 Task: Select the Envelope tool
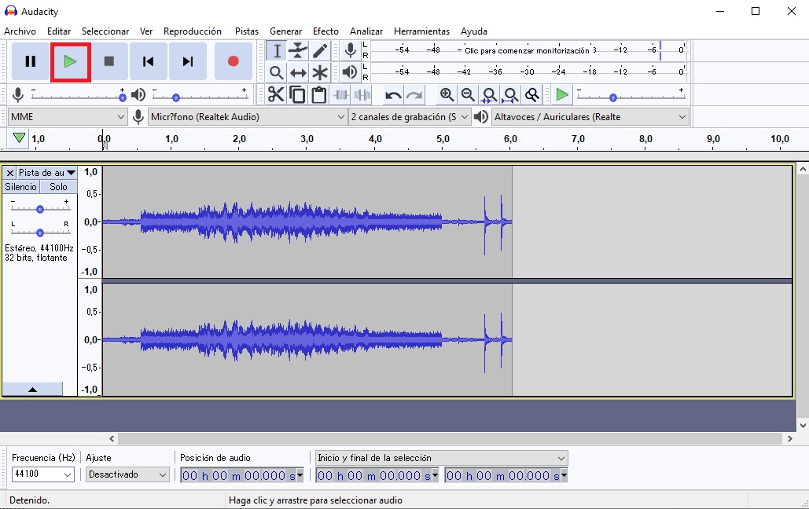pyautogui.click(x=297, y=49)
